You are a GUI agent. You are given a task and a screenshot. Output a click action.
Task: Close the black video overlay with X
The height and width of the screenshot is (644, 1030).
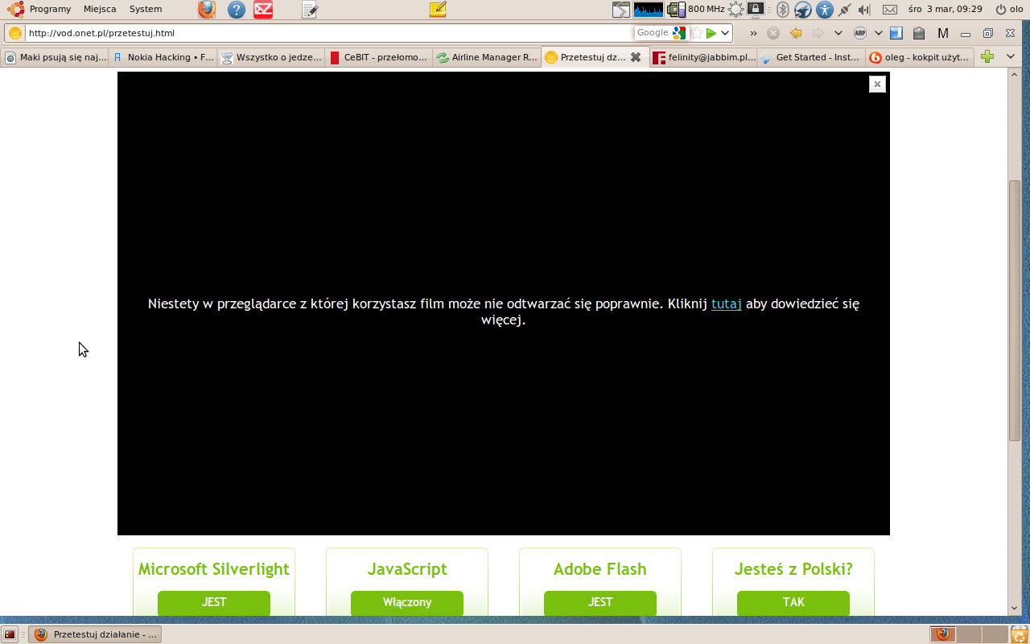click(877, 84)
